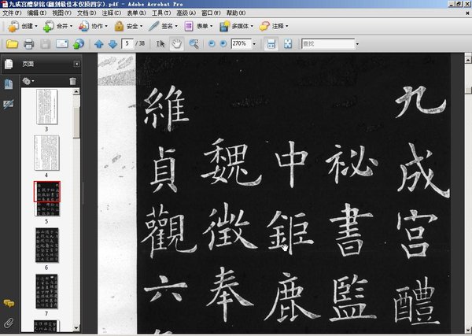
Task: Delete selected page with trash icon
Action: click(73, 81)
